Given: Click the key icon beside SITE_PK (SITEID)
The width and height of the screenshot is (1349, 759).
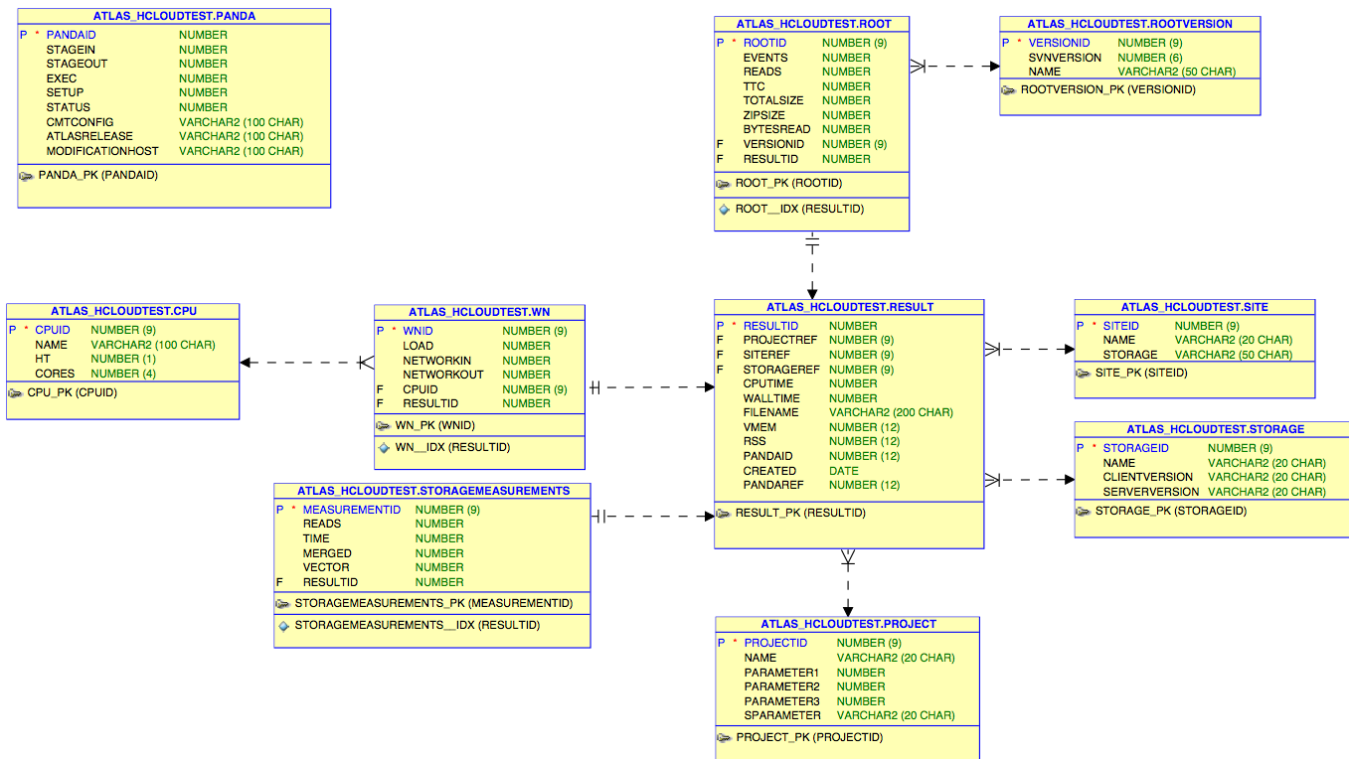Looking at the screenshot, I should (x=1085, y=374).
